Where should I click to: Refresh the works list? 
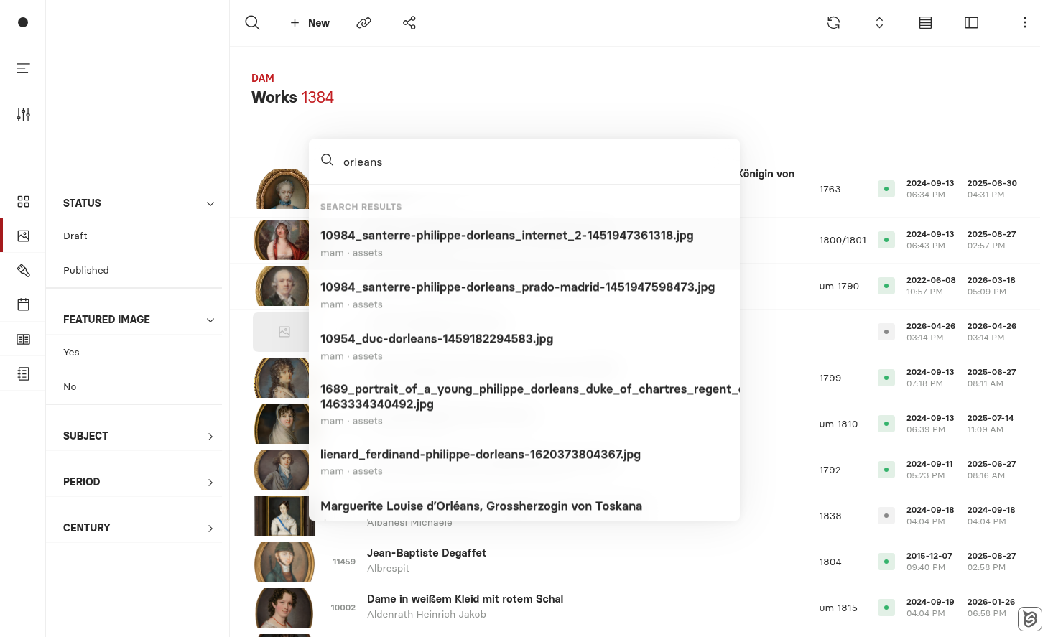pos(833,23)
